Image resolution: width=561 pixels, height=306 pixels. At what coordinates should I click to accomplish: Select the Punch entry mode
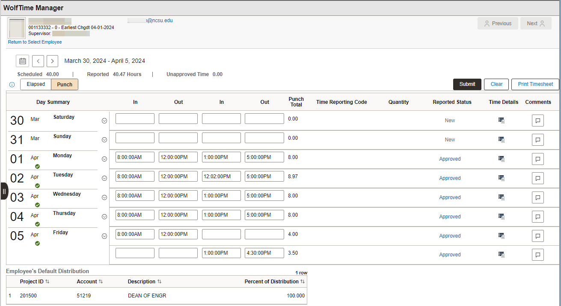click(65, 84)
